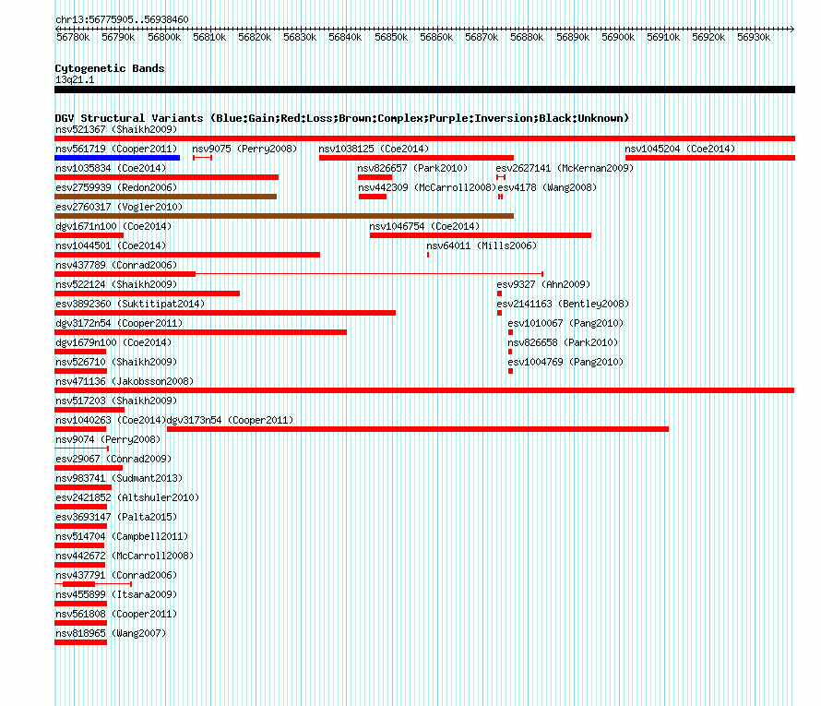Click nsv1046754 (Coe2014) label
The width and height of the screenshot is (821, 706).
[424, 226]
